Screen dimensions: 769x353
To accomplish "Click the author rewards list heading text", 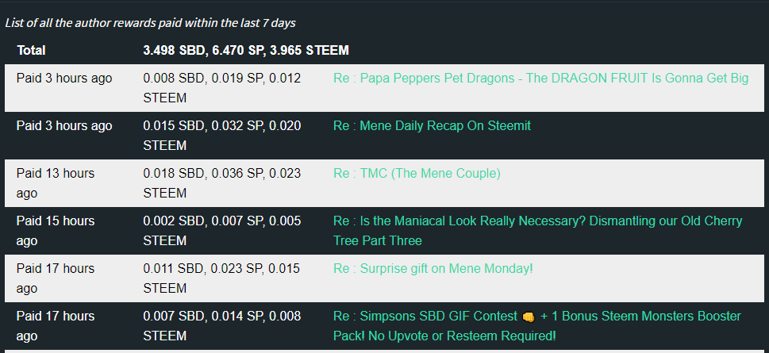I will click(151, 23).
